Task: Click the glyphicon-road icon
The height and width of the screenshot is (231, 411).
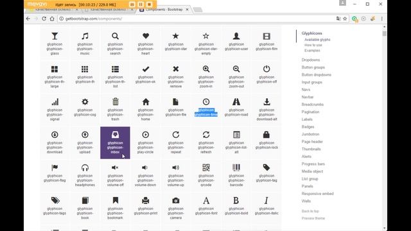Action: [236, 101]
